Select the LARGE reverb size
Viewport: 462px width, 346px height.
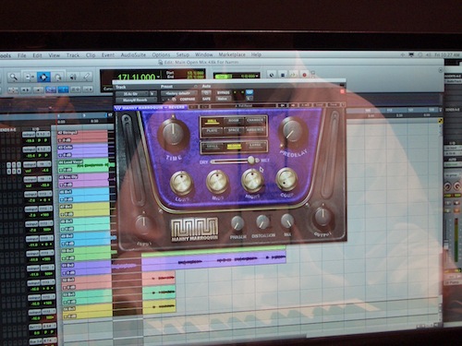tap(255, 146)
